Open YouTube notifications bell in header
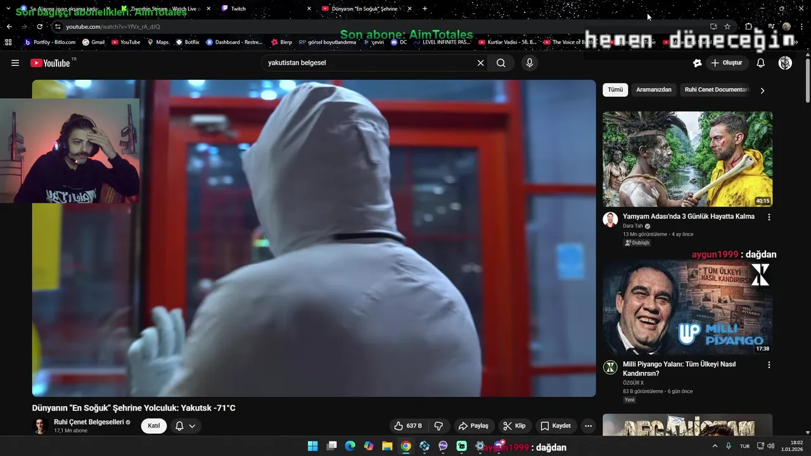The width and height of the screenshot is (811, 456). point(761,63)
